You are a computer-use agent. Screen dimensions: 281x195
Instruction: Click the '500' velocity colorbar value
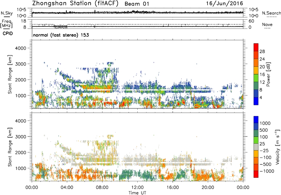tap(264, 130)
